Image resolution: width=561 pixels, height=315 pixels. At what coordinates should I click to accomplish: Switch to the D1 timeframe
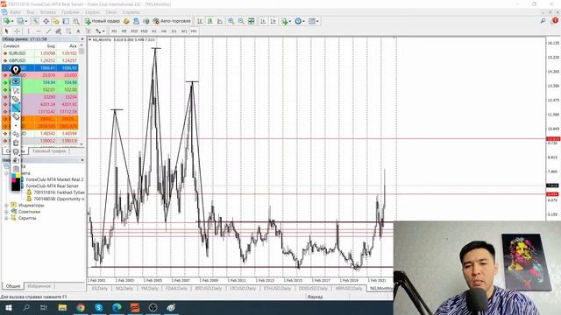coord(174,31)
